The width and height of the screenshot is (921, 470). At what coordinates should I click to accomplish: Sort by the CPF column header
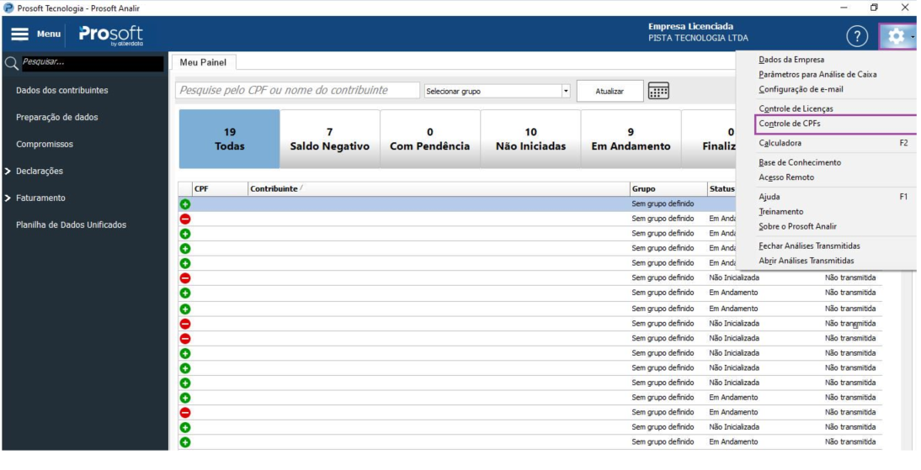[221, 189]
